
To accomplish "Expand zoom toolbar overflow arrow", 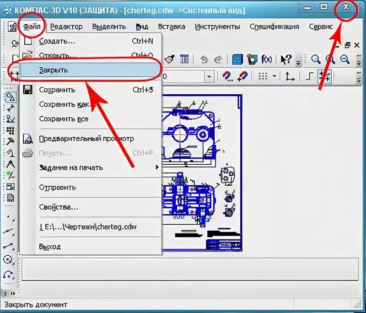I will point(359,60).
